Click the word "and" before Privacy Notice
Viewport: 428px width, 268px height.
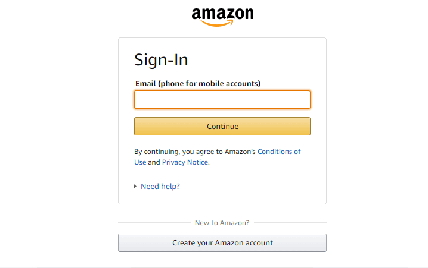coord(154,162)
